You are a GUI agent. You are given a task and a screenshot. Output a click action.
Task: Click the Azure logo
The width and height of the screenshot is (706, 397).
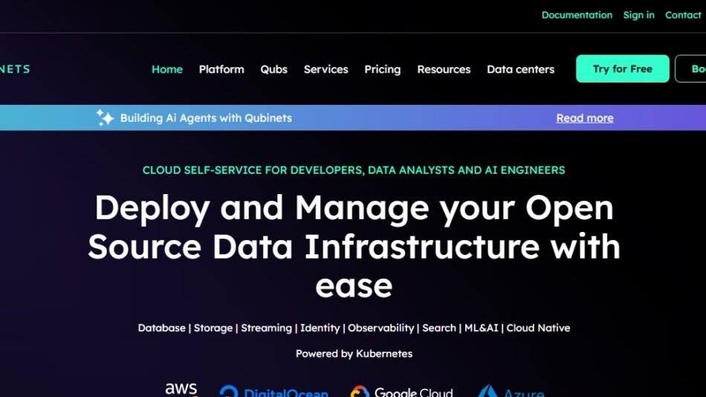click(511, 392)
